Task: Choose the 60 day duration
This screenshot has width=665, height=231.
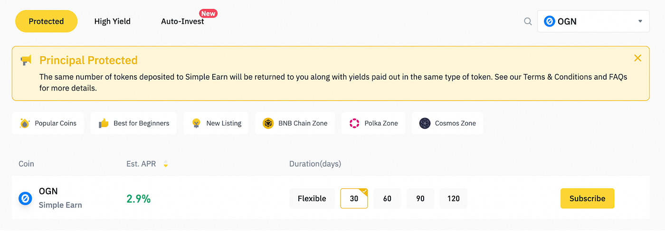Action: pos(387,198)
